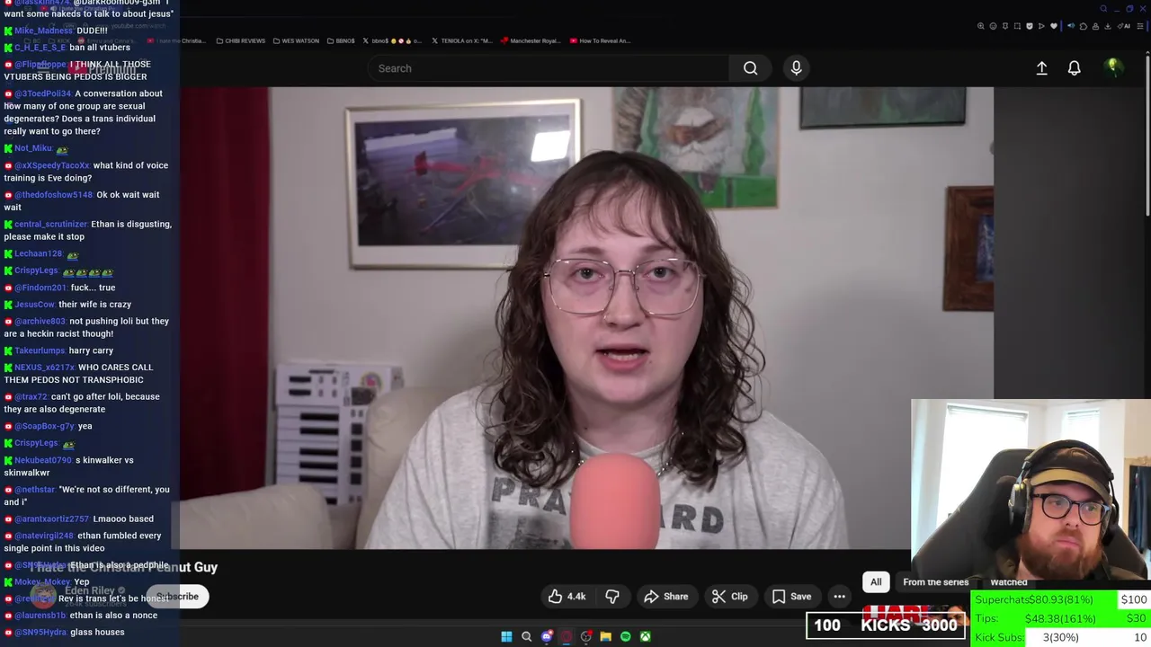Viewport: 1151px width, 647px height.
Task: Open the How To Reveal An bookmark
Action: [x=600, y=40]
